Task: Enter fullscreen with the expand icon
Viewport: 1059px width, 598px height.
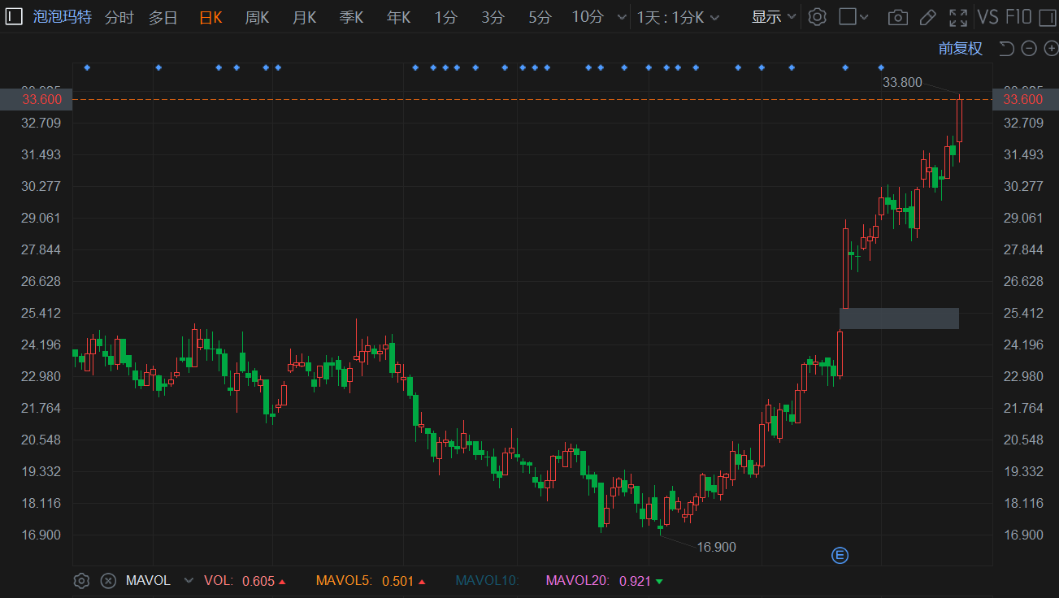Action: tap(958, 17)
